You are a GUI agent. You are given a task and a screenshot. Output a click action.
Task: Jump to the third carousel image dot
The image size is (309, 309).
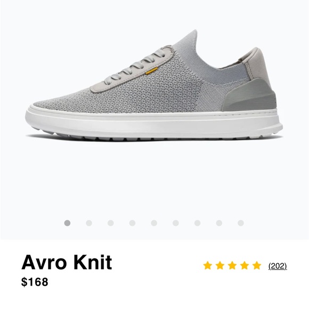tap(111, 223)
